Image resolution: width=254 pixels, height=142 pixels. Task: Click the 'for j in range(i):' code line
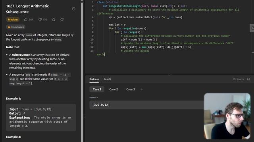click(x=128, y=32)
